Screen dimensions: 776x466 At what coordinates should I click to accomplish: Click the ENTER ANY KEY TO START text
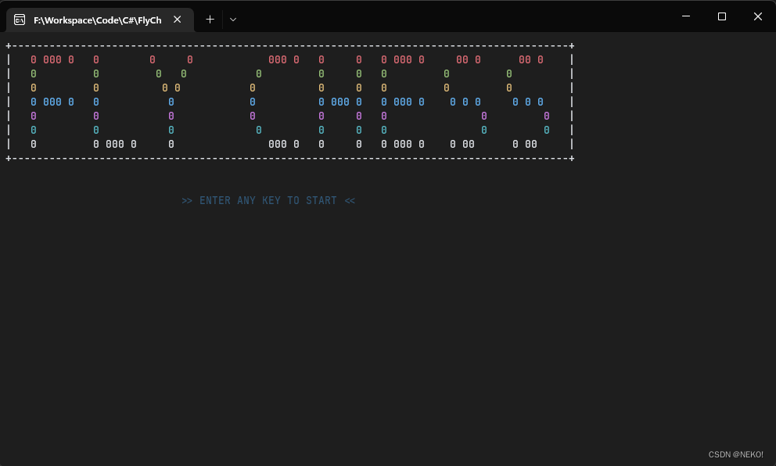tap(268, 200)
